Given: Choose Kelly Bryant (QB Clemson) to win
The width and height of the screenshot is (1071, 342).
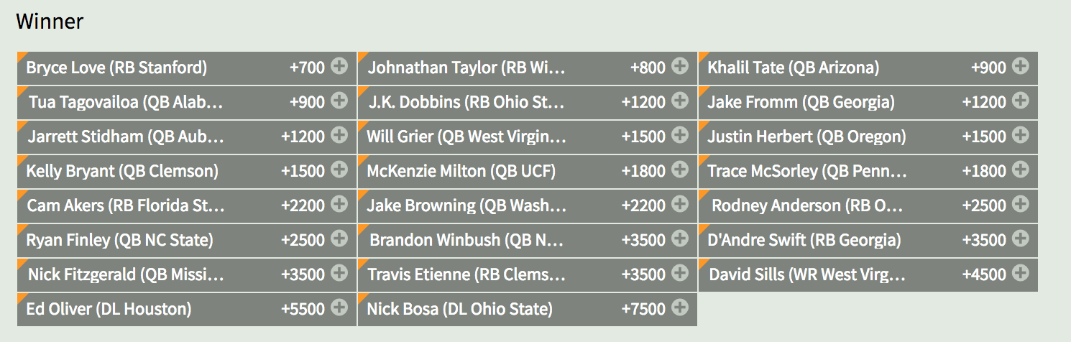Looking at the screenshot, I should click(187, 171).
